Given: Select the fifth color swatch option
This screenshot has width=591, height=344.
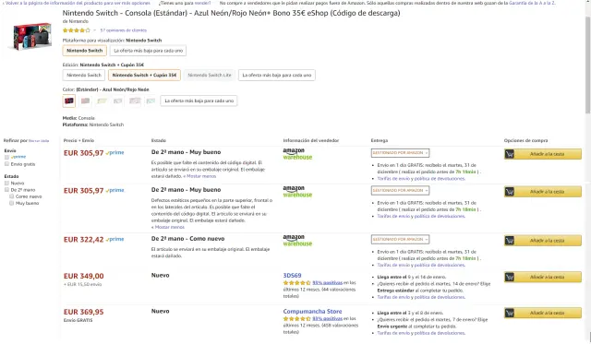Looking at the screenshot, I should 135,101.
